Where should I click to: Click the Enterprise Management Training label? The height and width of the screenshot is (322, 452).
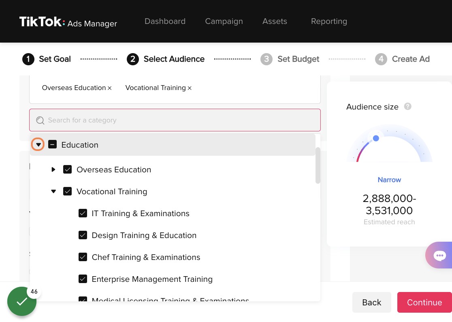[152, 279]
